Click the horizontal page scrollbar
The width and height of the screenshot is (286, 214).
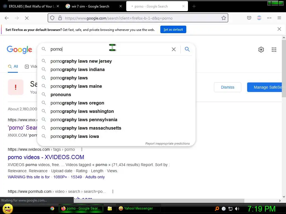click(x=159, y=201)
